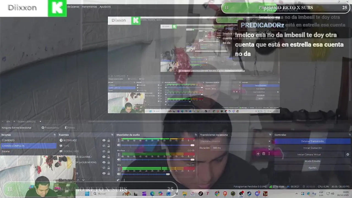Click Detener Transmisión button
The image size is (352, 198).
312,141
